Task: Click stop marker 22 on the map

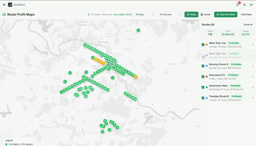Action: click(x=86, y=88)
